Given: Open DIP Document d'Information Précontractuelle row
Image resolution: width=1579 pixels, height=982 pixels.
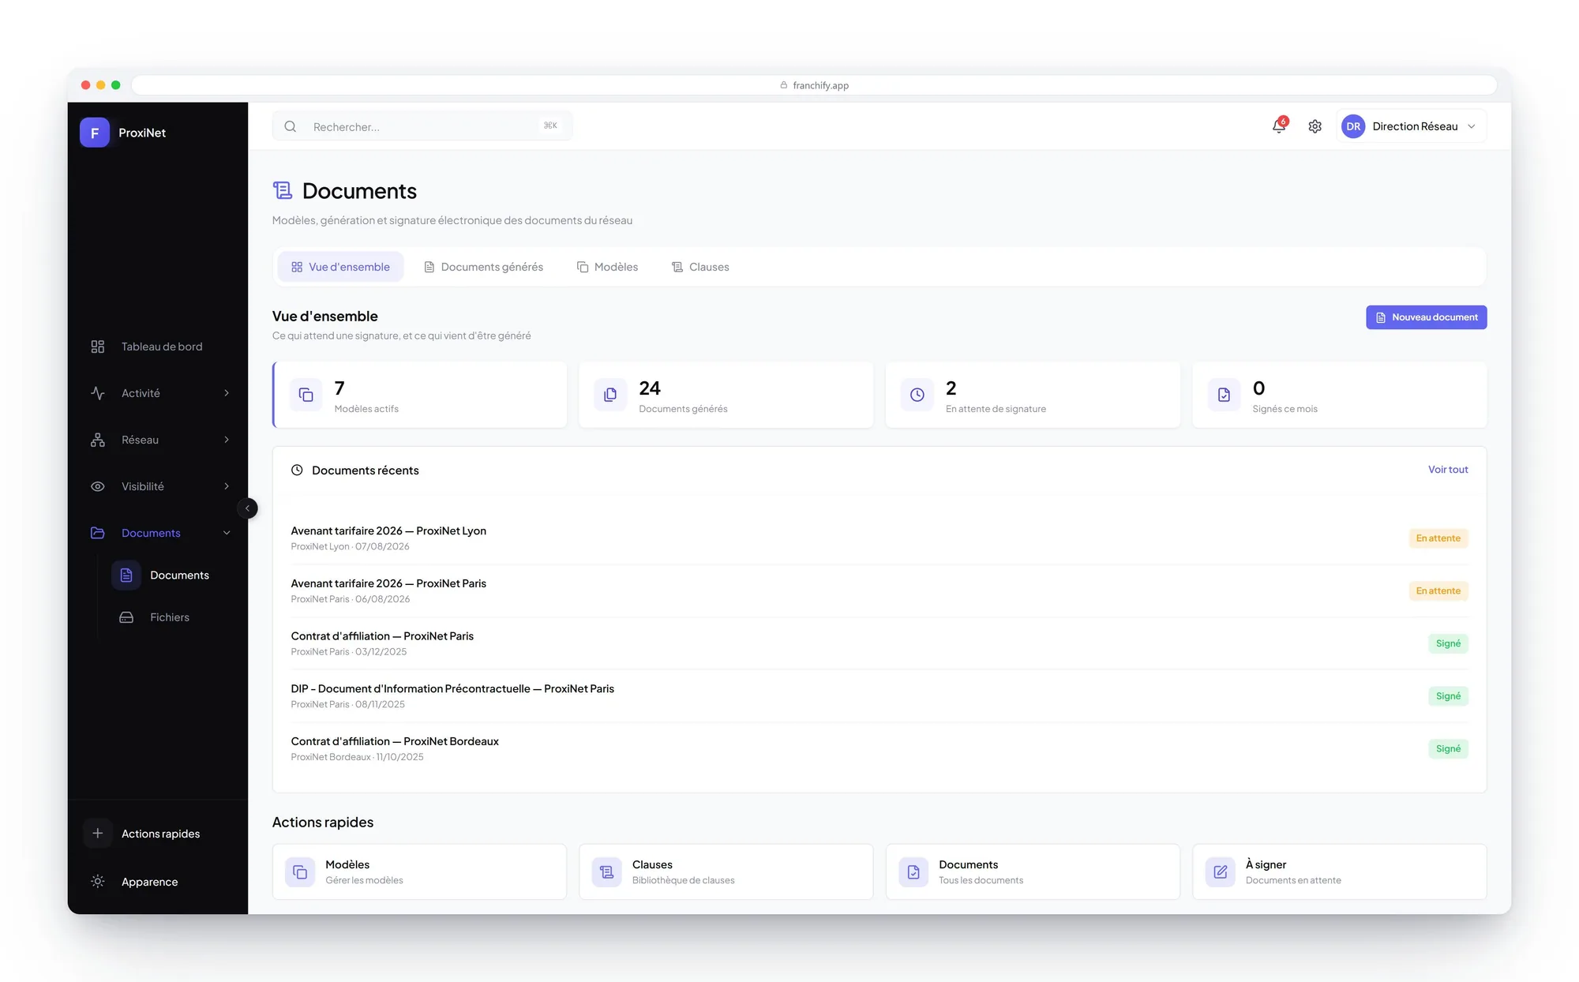Looking at the screenshot, I should [880, 696].
